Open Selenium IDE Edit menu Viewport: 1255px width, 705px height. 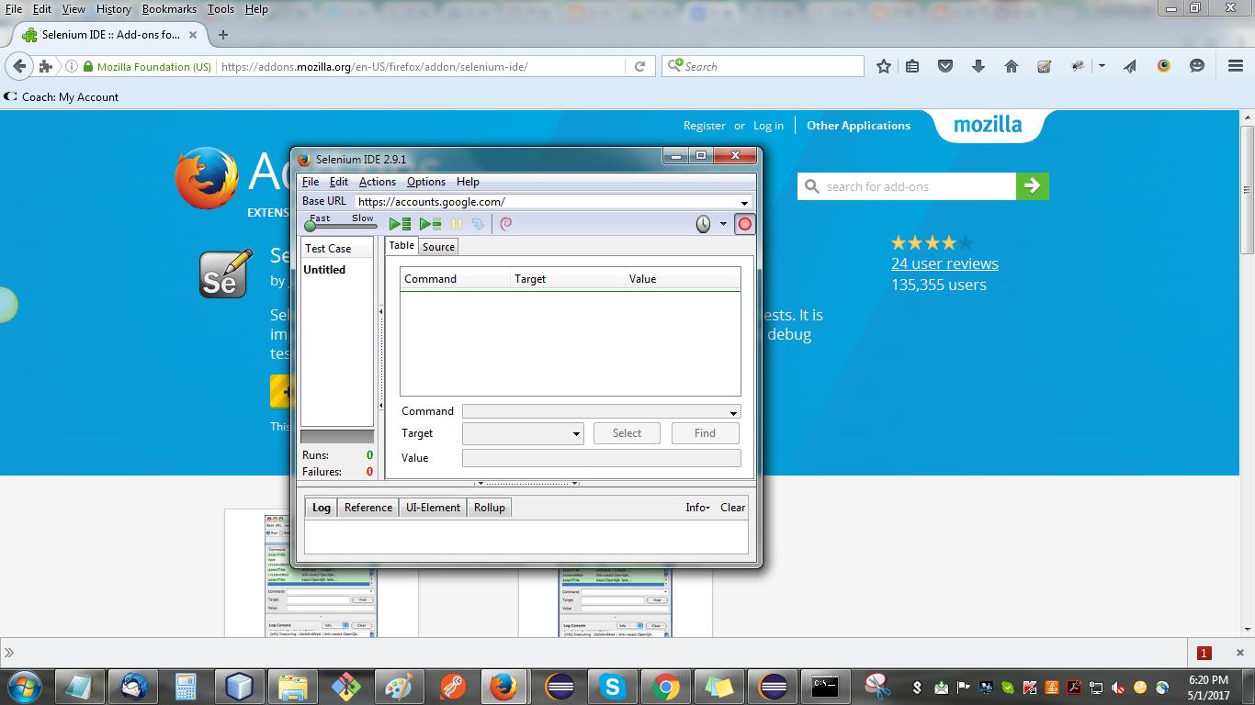pos(339,182)
